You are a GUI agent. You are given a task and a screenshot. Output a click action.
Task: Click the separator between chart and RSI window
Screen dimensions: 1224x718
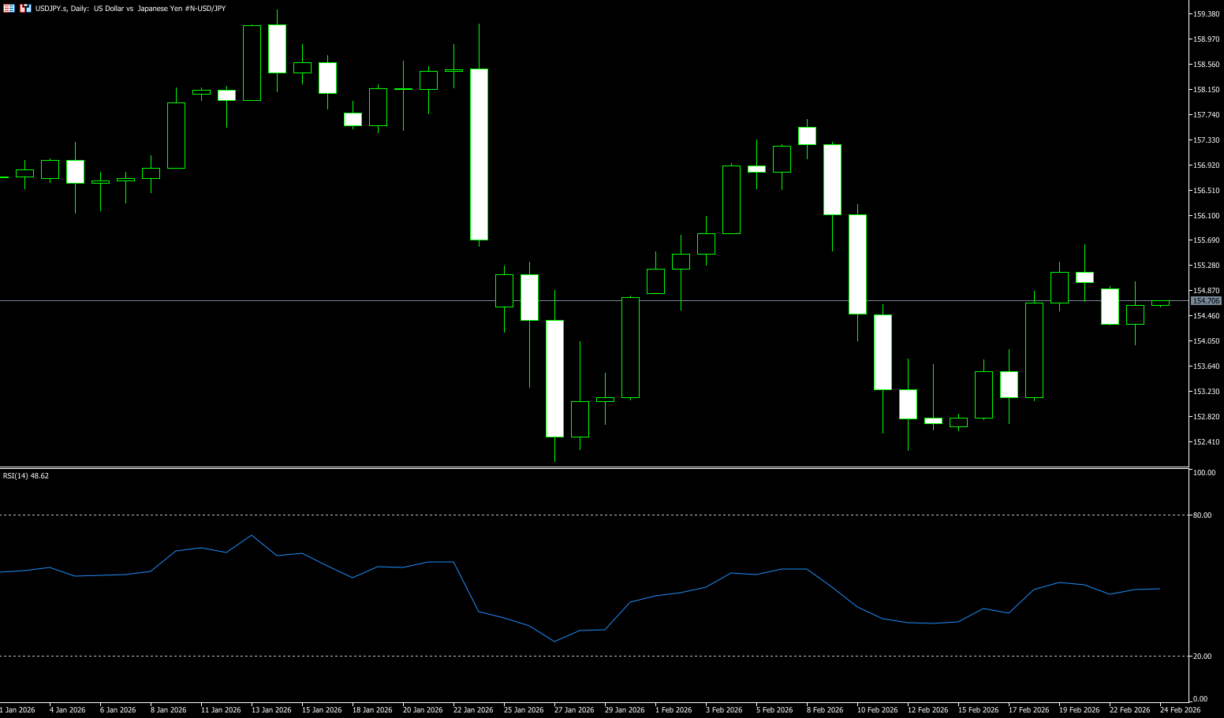[591, 468]
